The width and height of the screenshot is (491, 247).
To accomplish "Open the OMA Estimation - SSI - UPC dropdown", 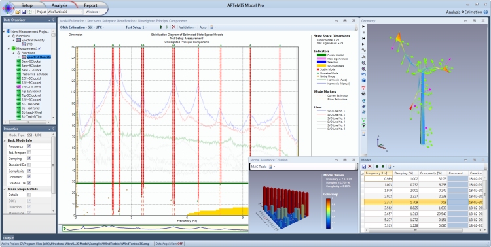I will click(x=82, y=27).
